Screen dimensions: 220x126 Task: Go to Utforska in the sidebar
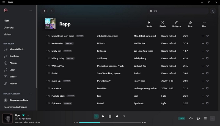(x=9, y=28)
